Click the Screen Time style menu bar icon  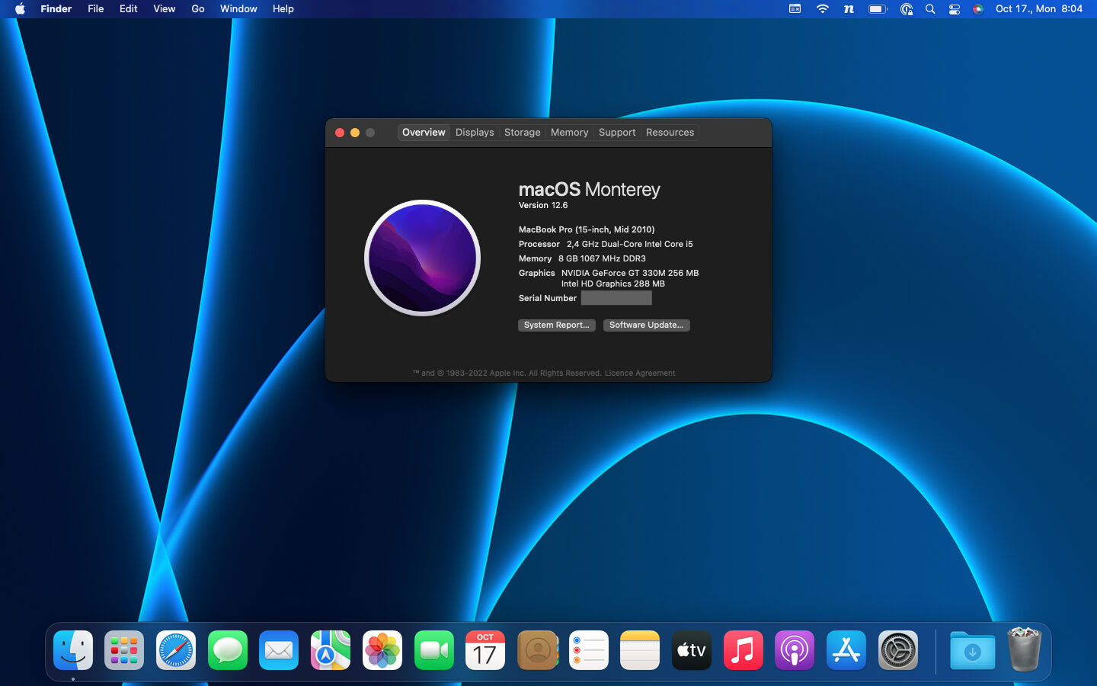(907, 9)
